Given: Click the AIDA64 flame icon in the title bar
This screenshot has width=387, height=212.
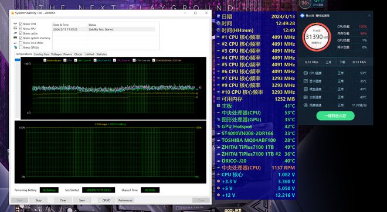Looking at the screenshot, I should pos(12,13).
